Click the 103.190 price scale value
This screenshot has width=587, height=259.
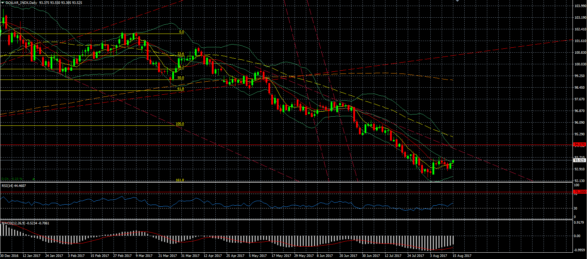tap(580, 18)
